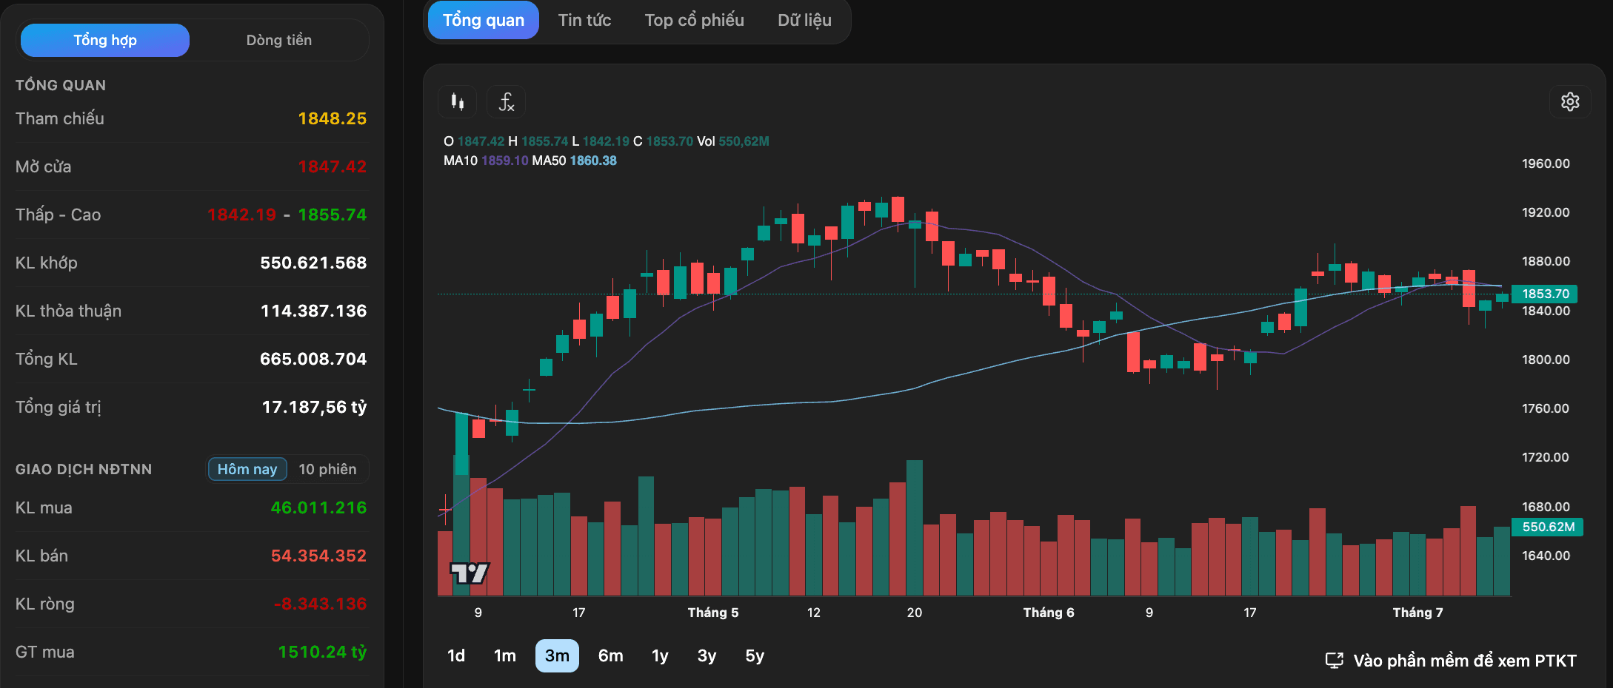Click the 1853.70 current price label
Viewport: 1613px width, 688px height.
point(1545,294)
